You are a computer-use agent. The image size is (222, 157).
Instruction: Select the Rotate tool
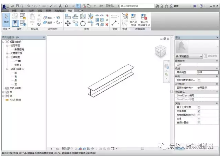pos(83,23)
